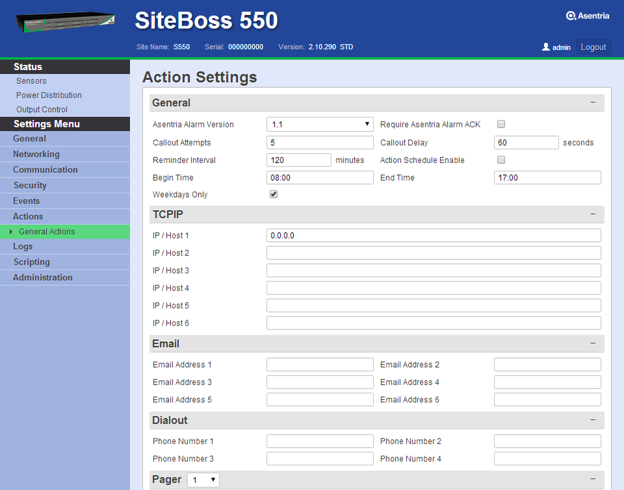624x490 pixels.
Task: Click the IP / Host 2 field
Action: [434, 253]
